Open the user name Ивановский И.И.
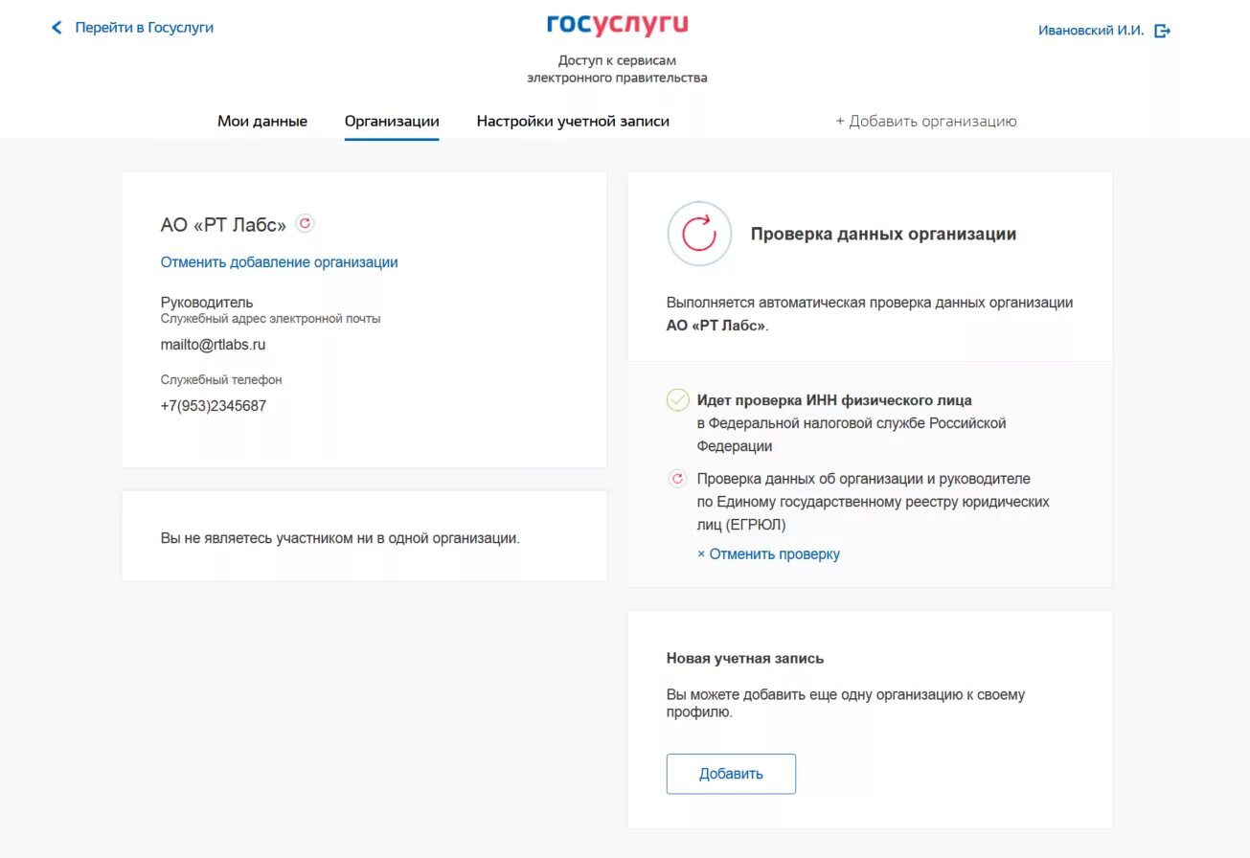1250x858 pixels. point(1090,31)
